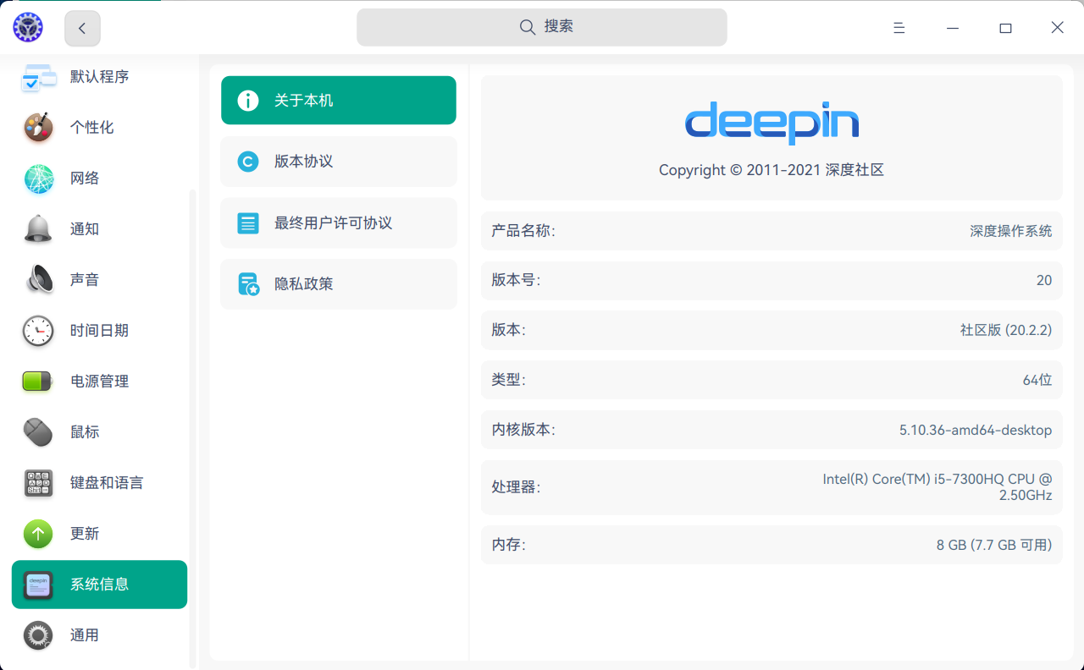This screenshot has height=670, width=1084.
Task: Click the 鼠标 mouse icon
Action: (x=38, y=432)
